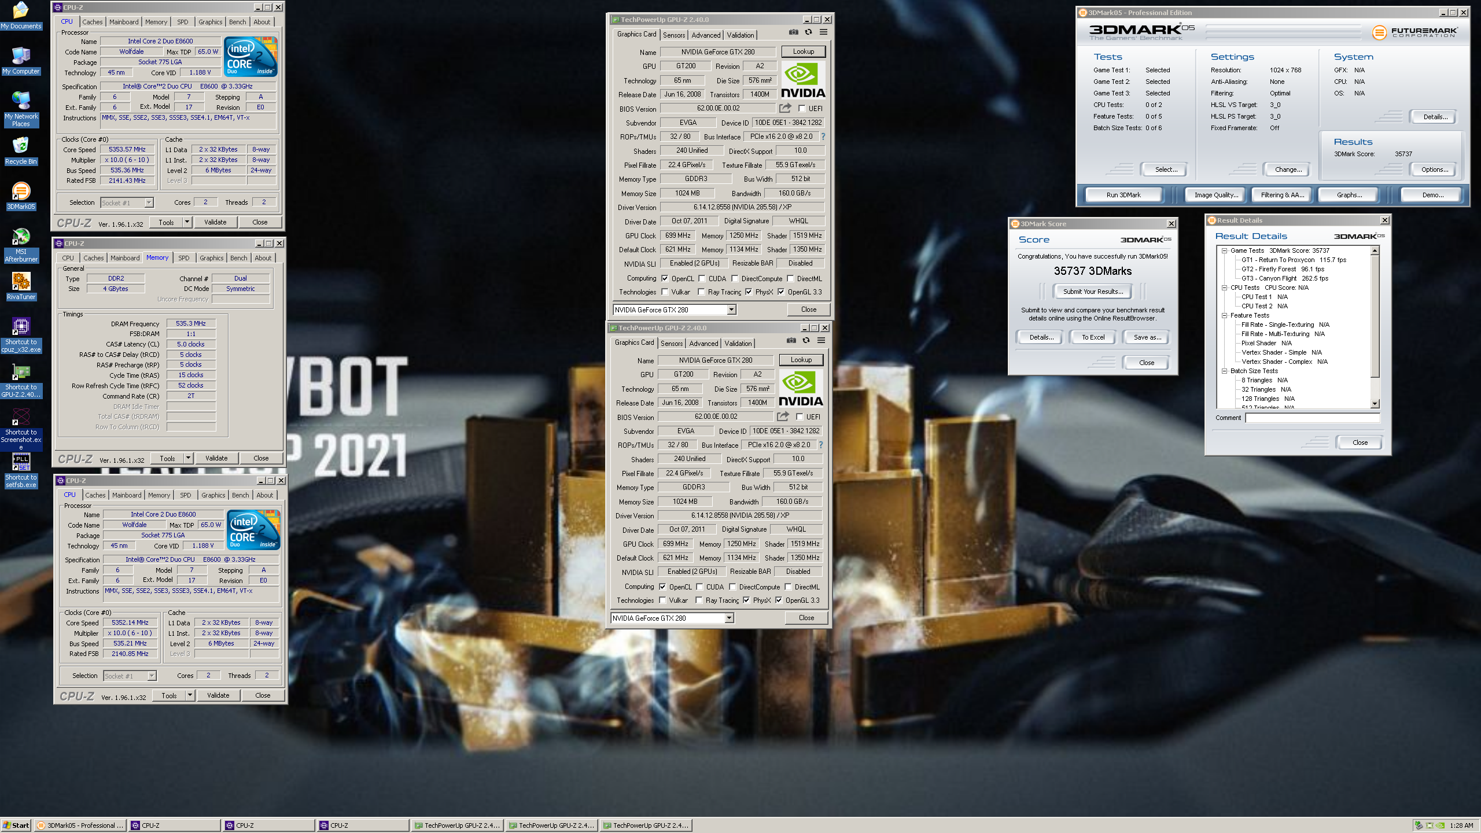Screen dimensions: 1481x833
Task: Switch to Caches tab in top CPU-Z
Action: point(93,22)
